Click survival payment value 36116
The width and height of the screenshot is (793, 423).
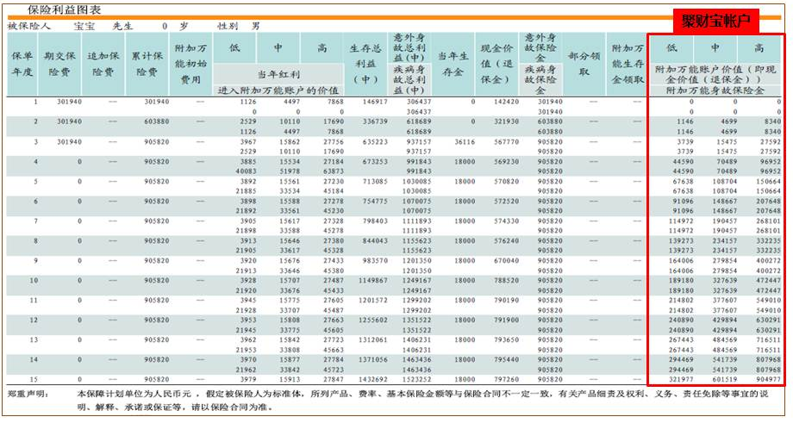coord(465,142)
